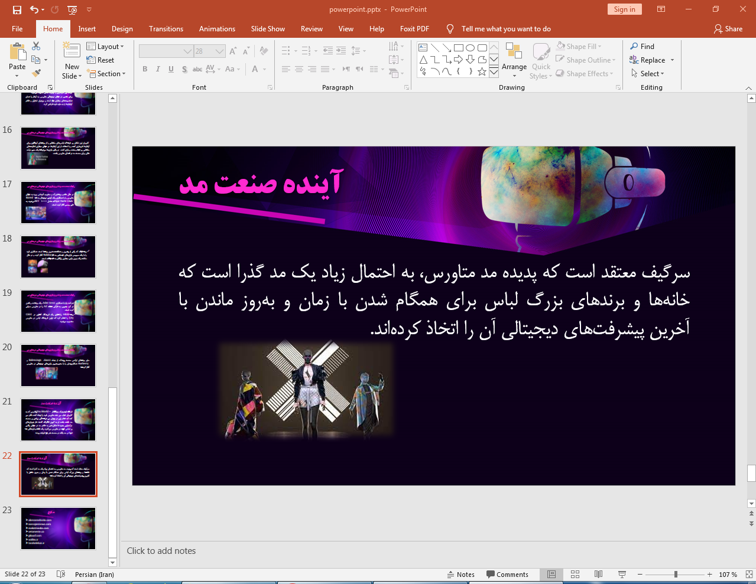Select the rectangle shape in shapes gallery
The width and height of the screenshot is (756, 584).
click(x=458, y=48)
